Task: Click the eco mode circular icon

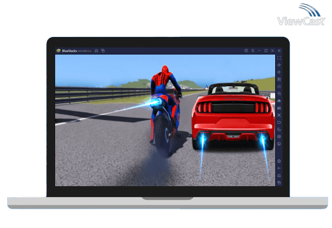Action: point(279,144)
